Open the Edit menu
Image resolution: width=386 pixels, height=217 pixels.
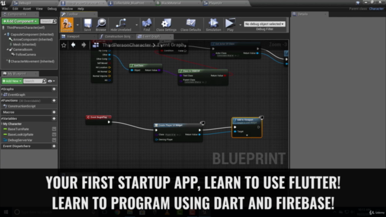(x=15, y=8)
